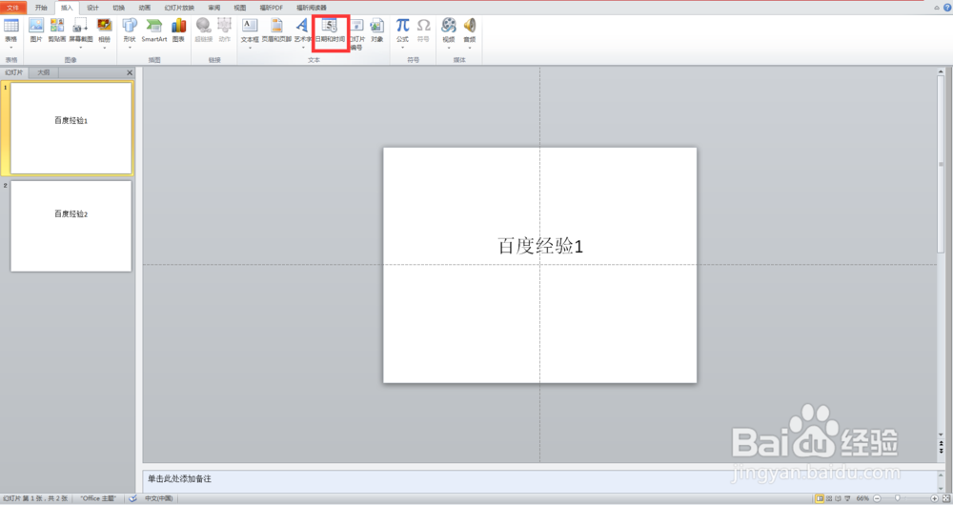953x505 pixels.
Task: Switch to the 动画 Animations tab
Action: point(144,8)
